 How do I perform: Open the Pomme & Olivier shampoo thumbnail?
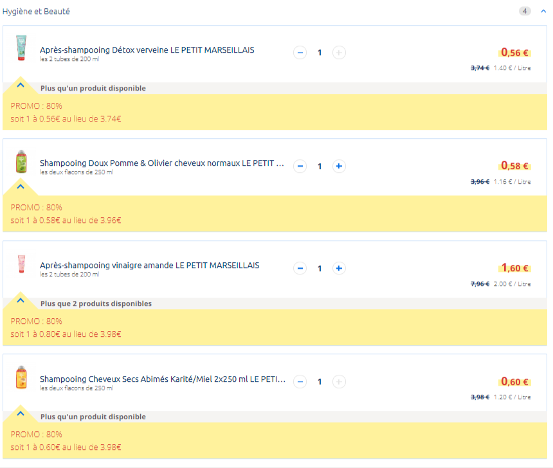pyautogui.click(x=21, y=161)
